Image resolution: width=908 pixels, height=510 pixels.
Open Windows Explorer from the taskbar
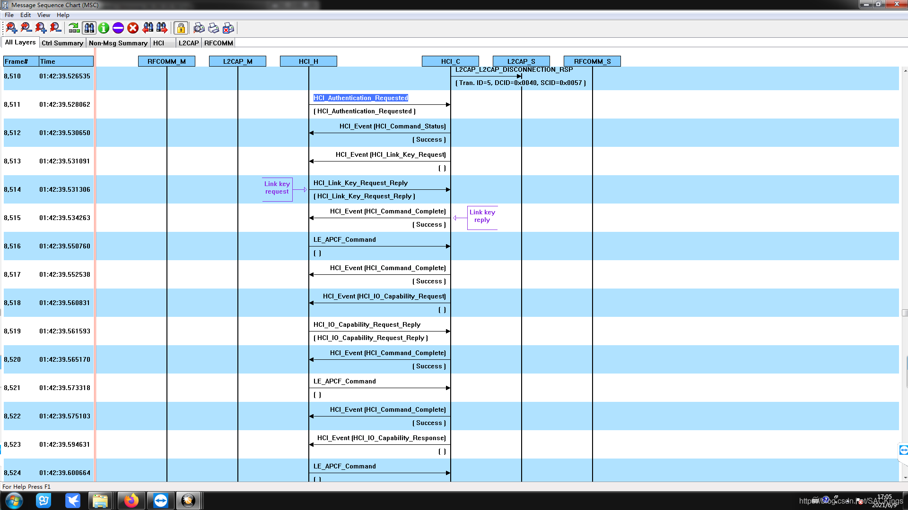100,501
